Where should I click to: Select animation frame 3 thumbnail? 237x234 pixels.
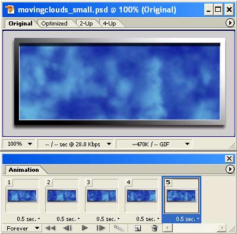pyautogui.click(x=102, y=195)
